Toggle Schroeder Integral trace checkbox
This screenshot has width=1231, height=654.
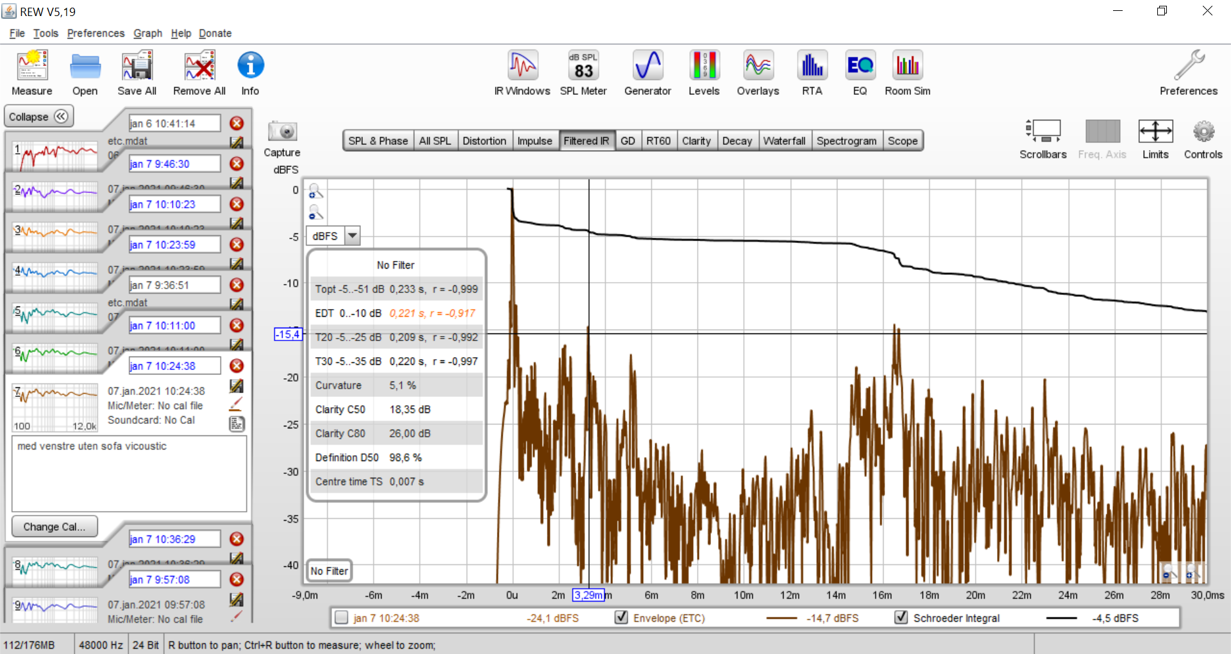point(901,617)
